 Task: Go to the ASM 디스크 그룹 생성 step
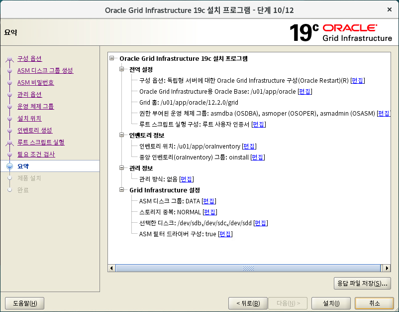tap(45, 71)
